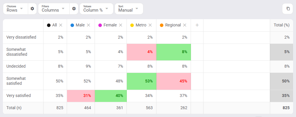Click the yellow Metro color dot
Screen dimensions: 296x117
coord(132,25)
